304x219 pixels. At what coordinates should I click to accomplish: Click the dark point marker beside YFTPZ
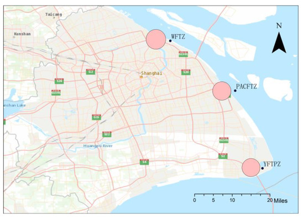263,168
